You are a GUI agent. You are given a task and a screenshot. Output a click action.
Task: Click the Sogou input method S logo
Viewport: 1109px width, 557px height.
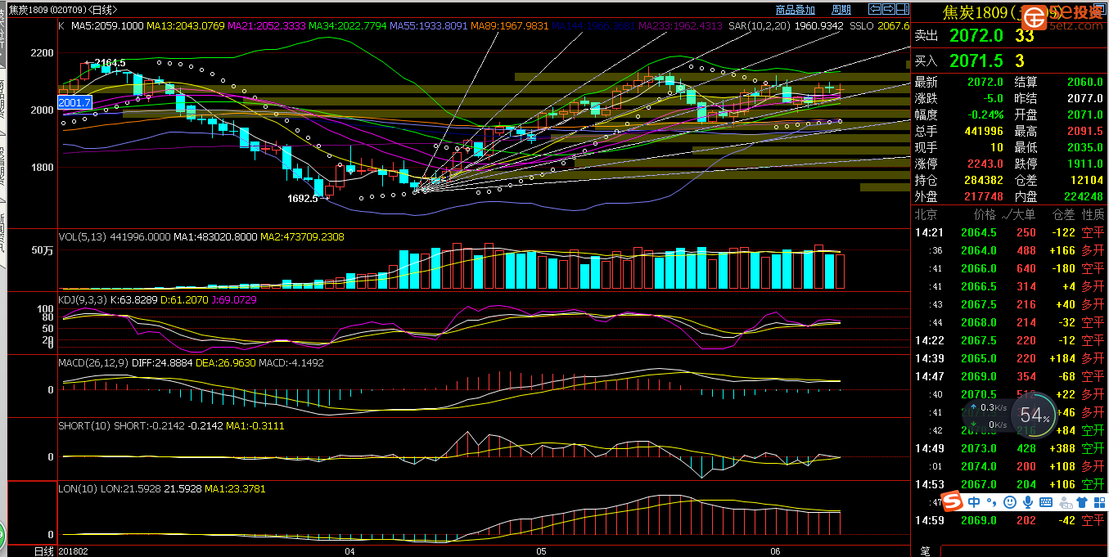952,501
